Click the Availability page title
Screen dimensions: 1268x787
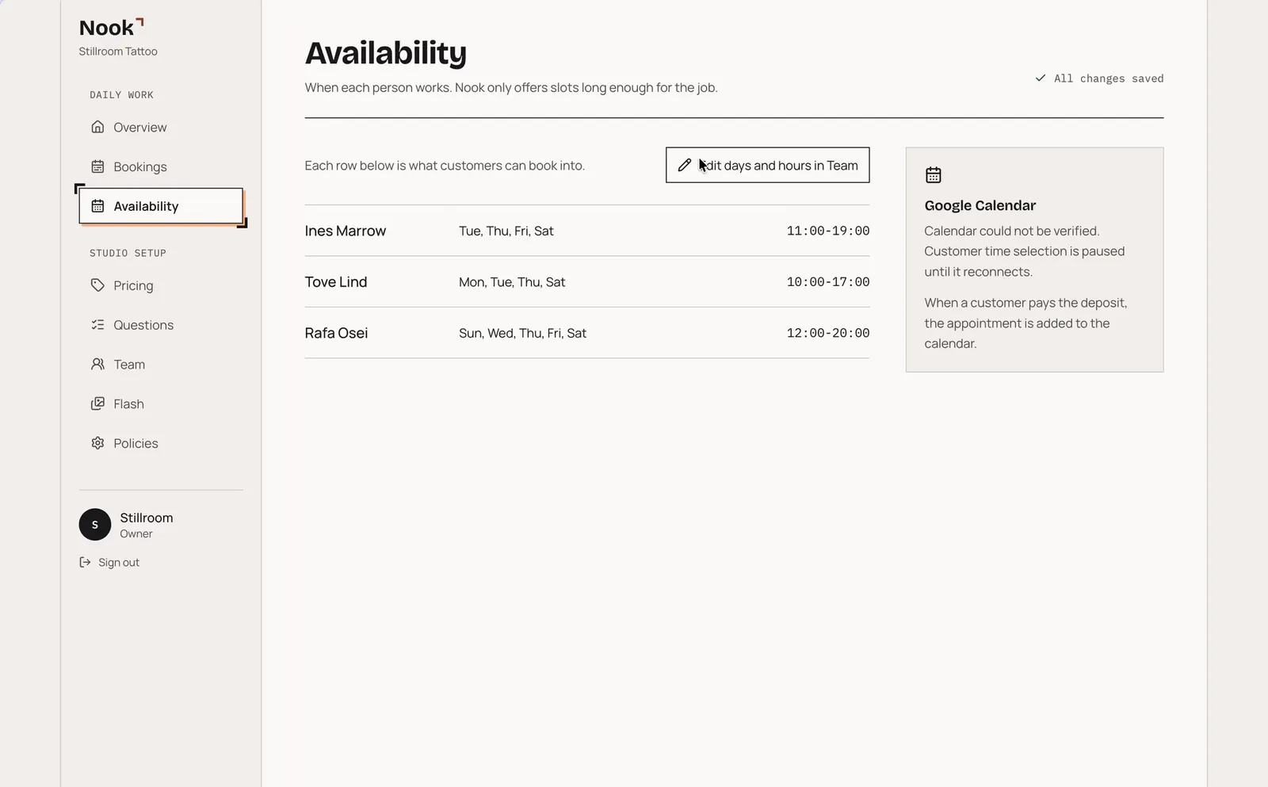click(x=386, y=53)
